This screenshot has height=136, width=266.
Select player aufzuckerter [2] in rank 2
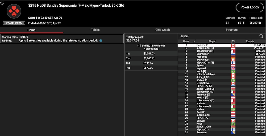[x=205, y=48]
